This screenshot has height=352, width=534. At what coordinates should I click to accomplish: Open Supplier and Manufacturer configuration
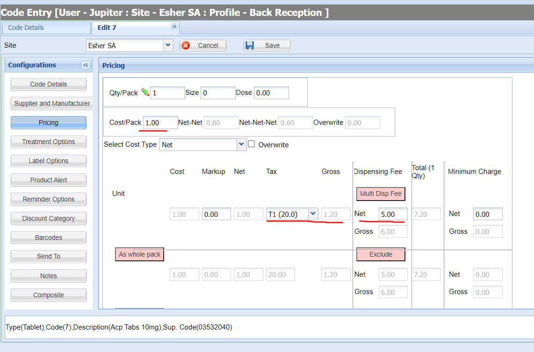click(x=52, y=103)
